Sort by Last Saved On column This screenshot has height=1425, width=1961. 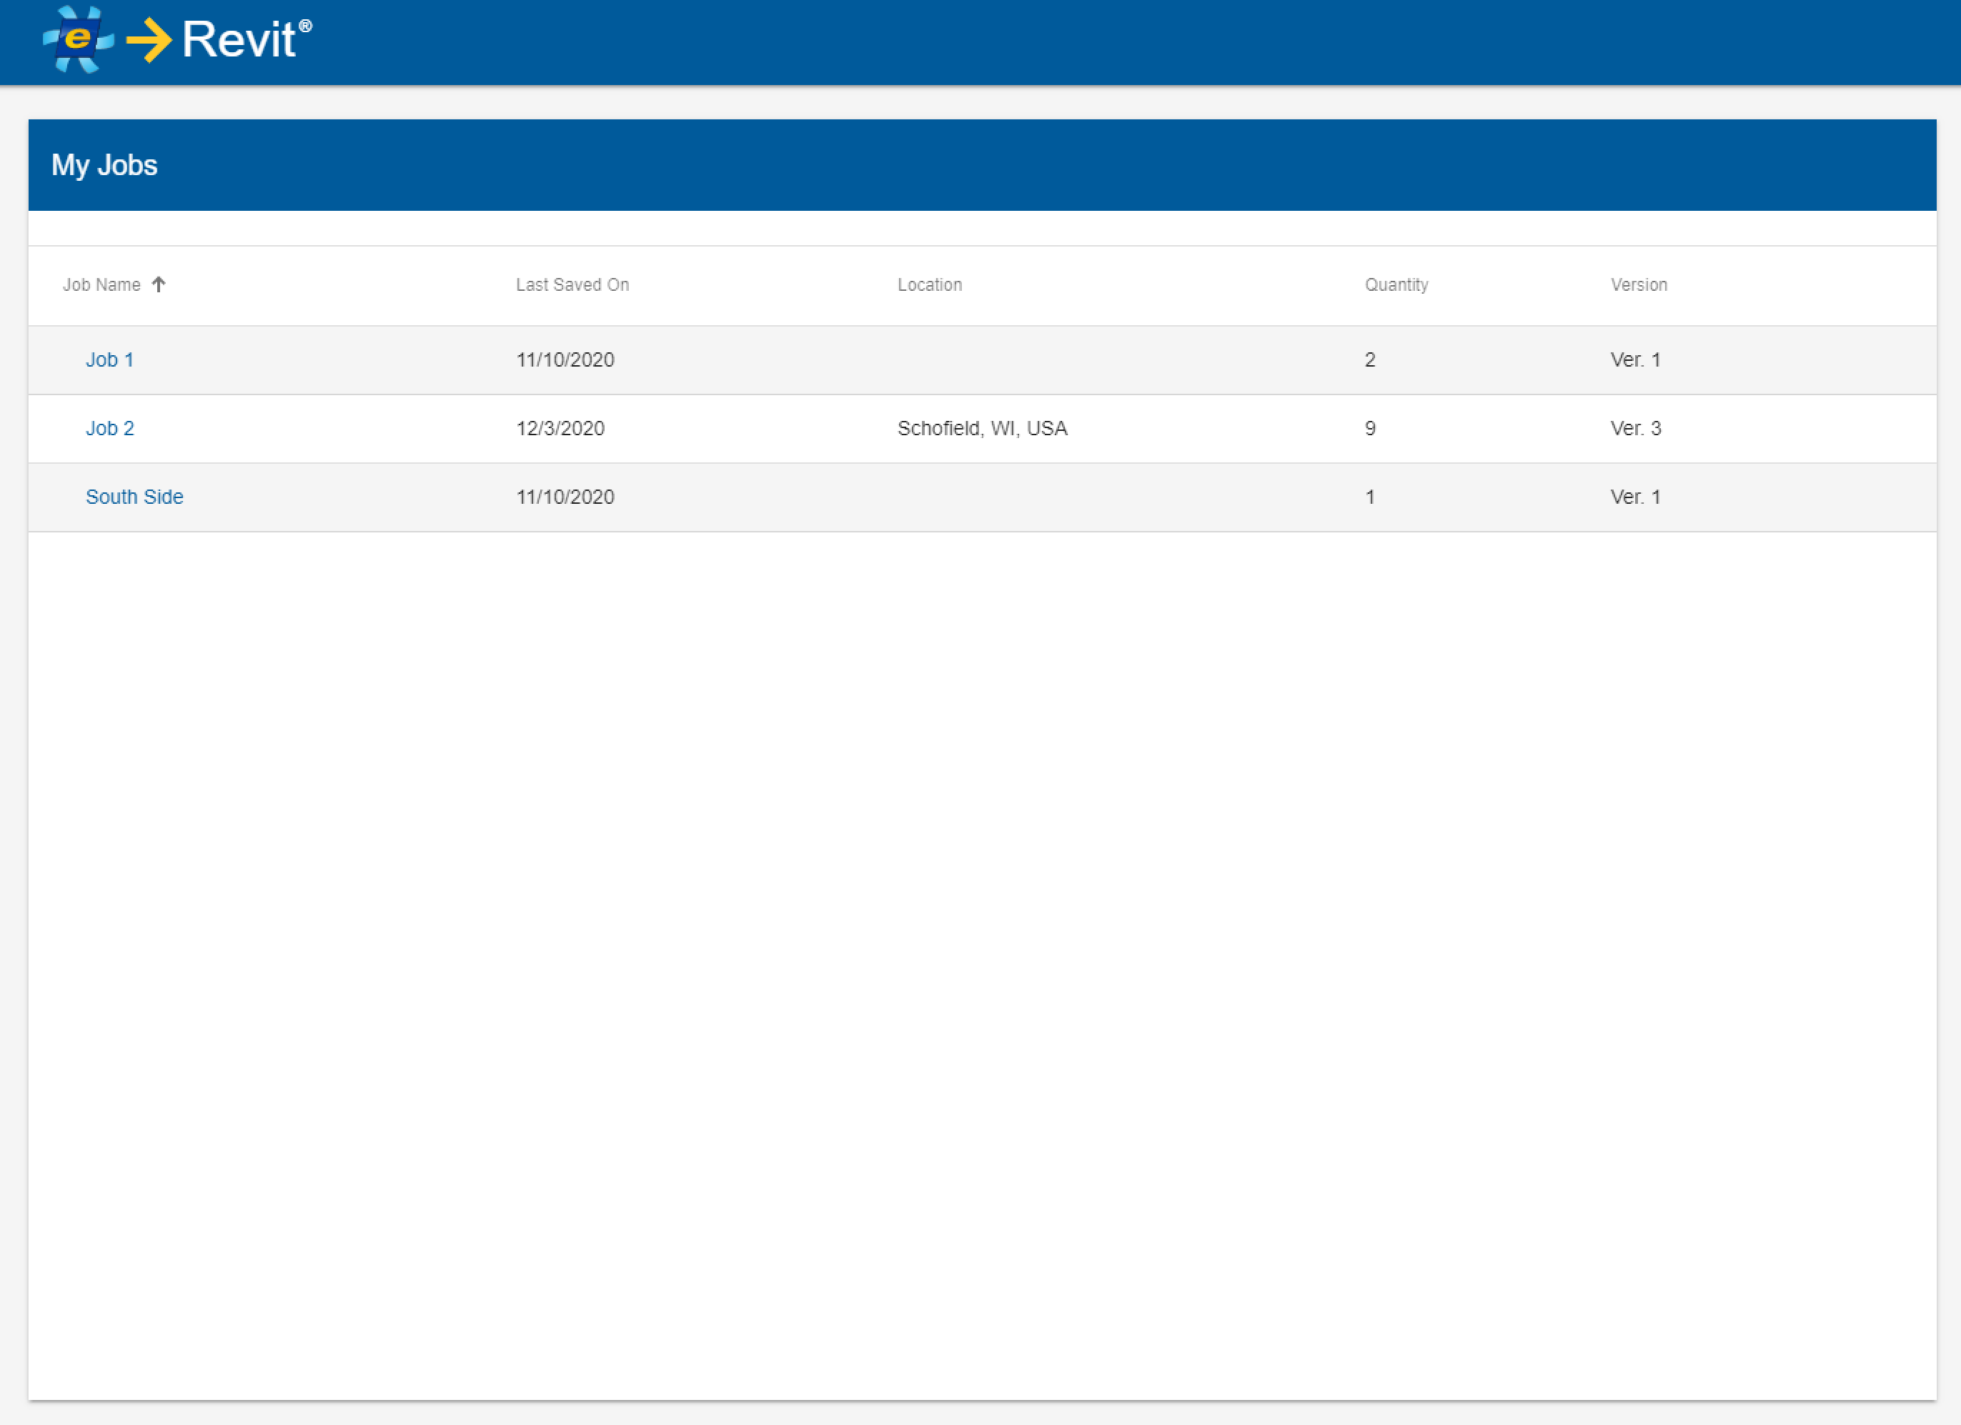pos(572,284)
